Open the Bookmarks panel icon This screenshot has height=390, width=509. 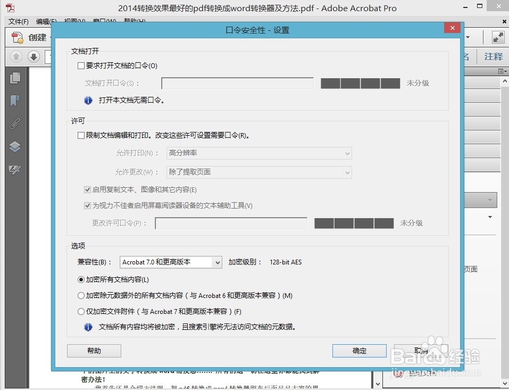point(15,101)
